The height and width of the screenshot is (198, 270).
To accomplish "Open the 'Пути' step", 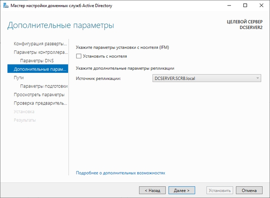I will (x=19, y=77).
